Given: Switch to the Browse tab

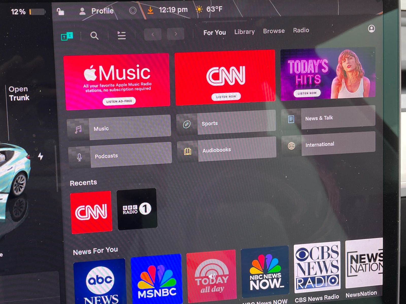Looking at the screenshot, I should click(x=274, y=31).
